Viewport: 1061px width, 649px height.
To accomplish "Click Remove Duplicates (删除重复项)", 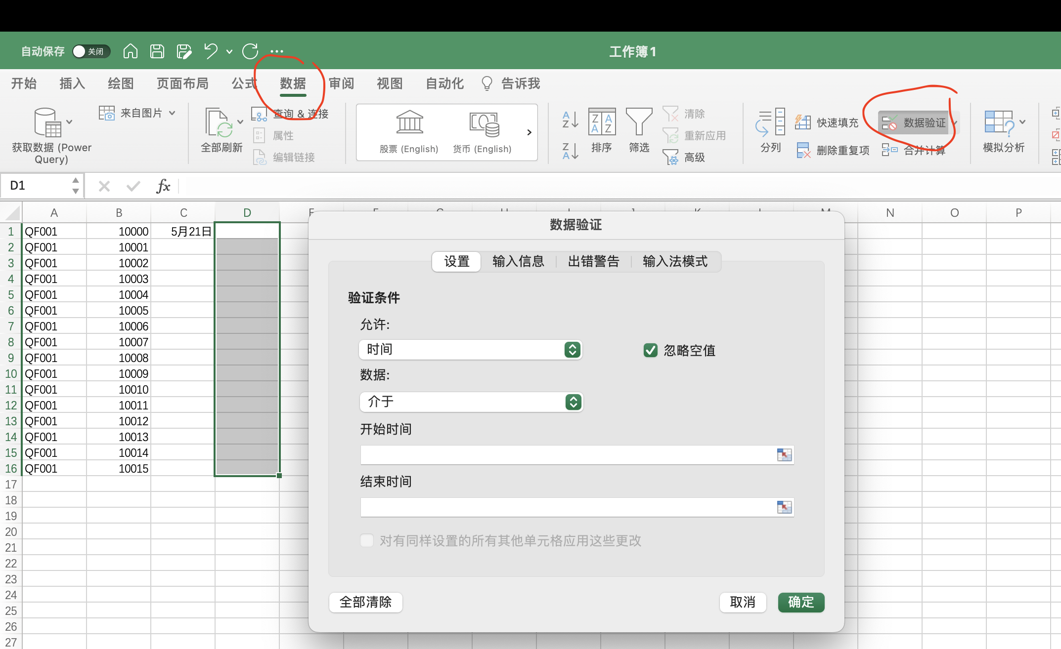I will 833,150.
